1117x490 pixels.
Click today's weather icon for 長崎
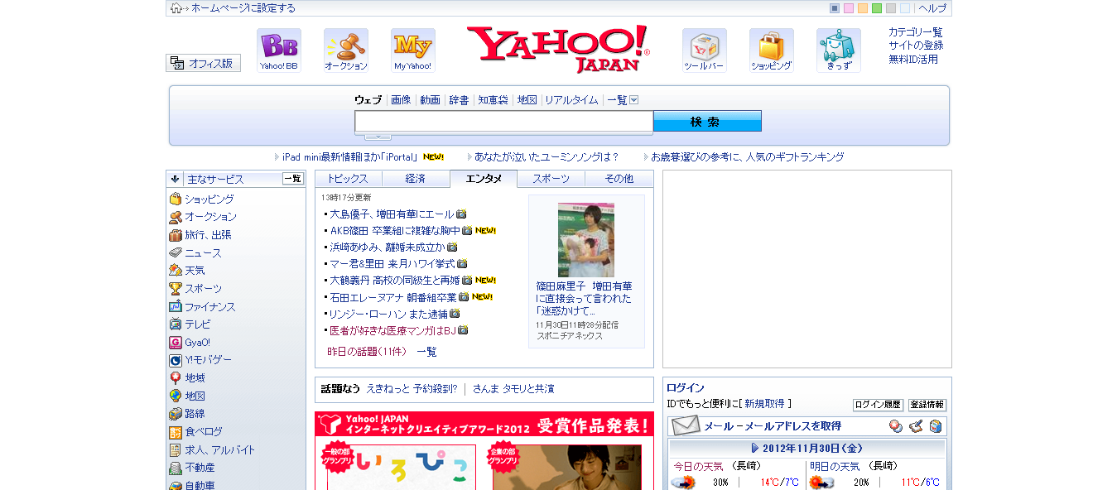click(683, 483)
